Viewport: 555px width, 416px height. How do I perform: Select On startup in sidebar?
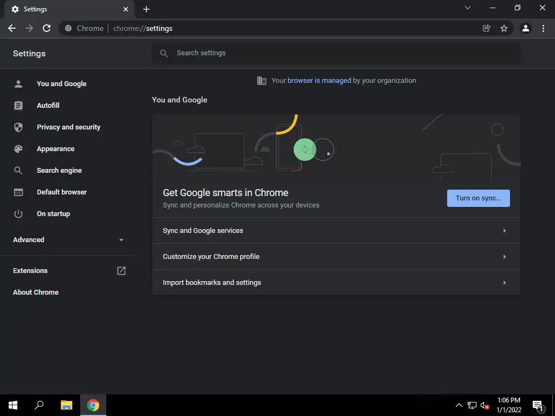pos(54,213)
